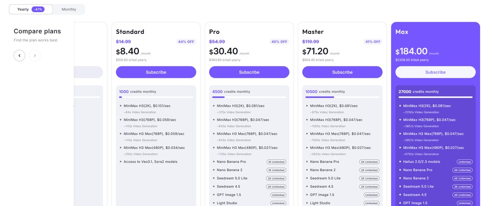Click the Max plan title
This screenshot has width=484, height=206.
click(x=402, y=32)
